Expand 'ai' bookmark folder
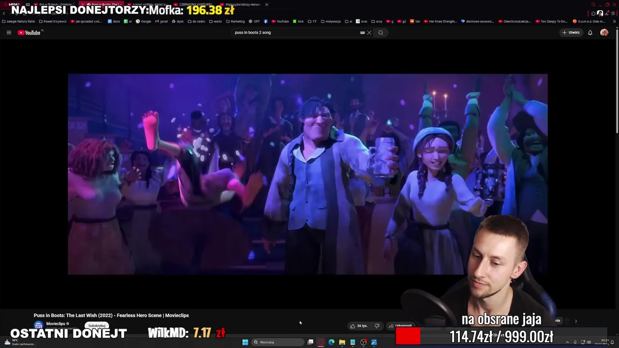The height and width of the screenshot is (348, 619). point(348,21)
